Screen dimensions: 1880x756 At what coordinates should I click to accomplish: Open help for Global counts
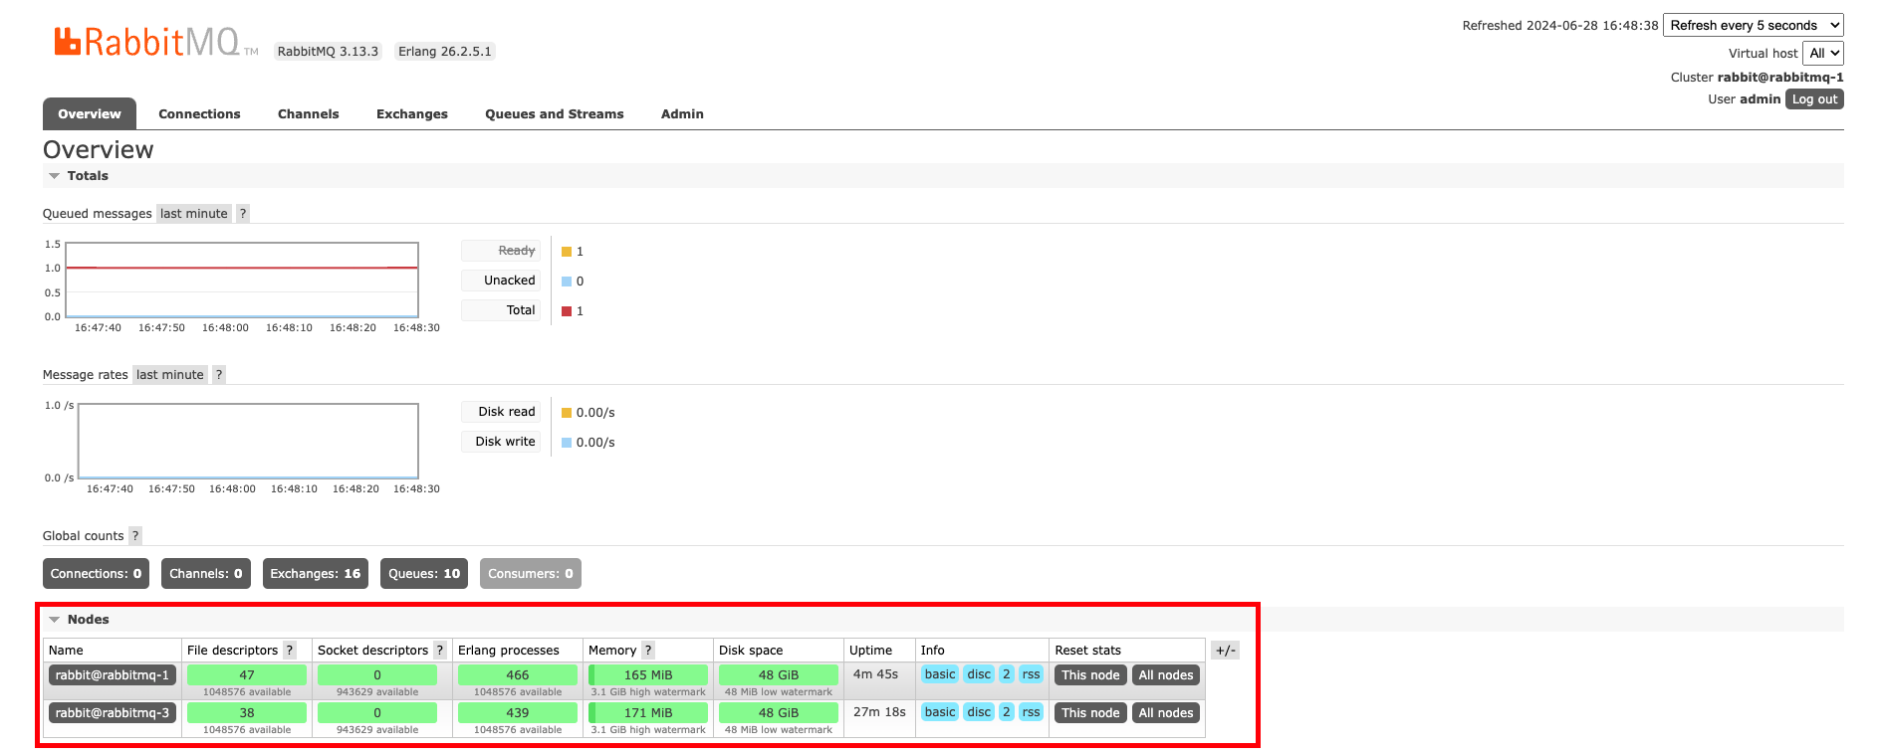135,536
